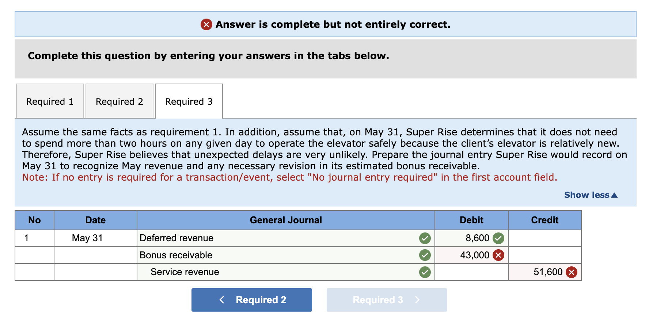
Task: Click the left chevron on the Required 2 button
Action: click(222, 300)
